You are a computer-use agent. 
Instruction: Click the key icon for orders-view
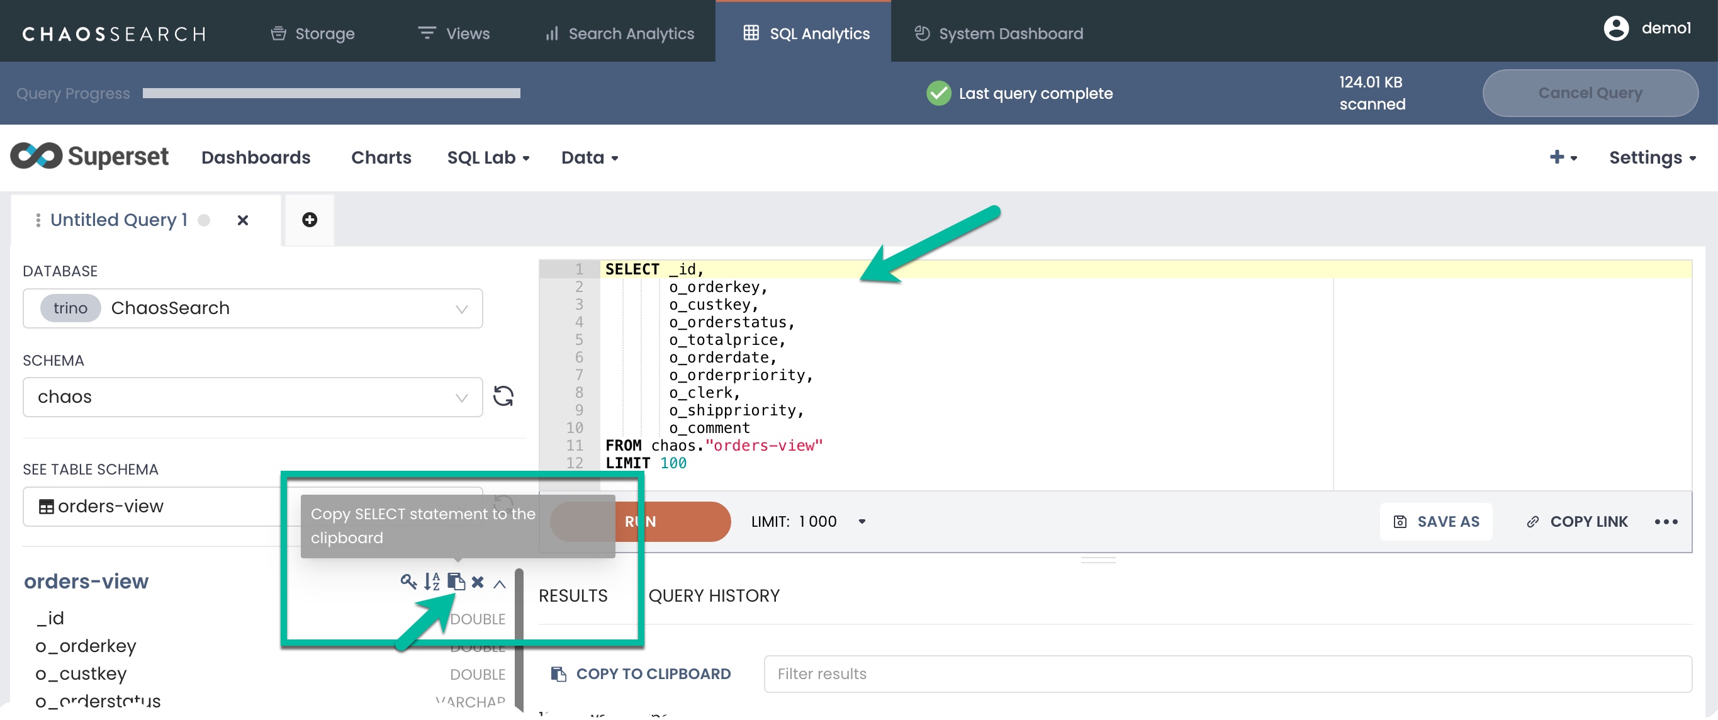coord(408,581)
